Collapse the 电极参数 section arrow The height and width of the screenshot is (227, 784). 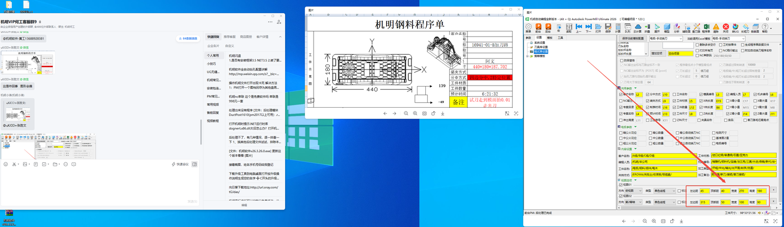tap(636, 127)
